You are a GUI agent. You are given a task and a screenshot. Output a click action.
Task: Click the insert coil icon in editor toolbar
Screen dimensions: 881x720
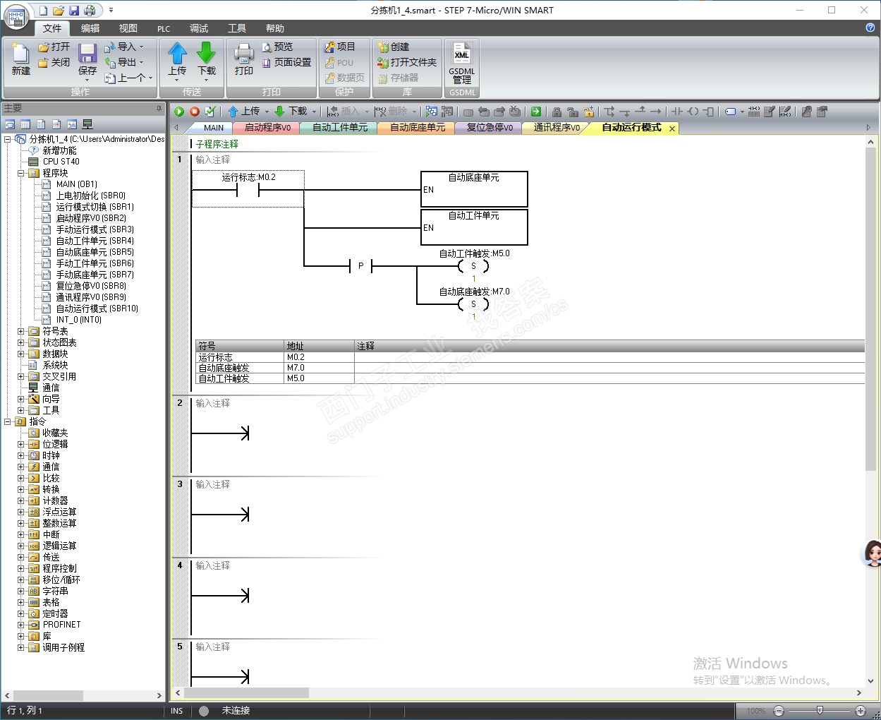(693, 112)
